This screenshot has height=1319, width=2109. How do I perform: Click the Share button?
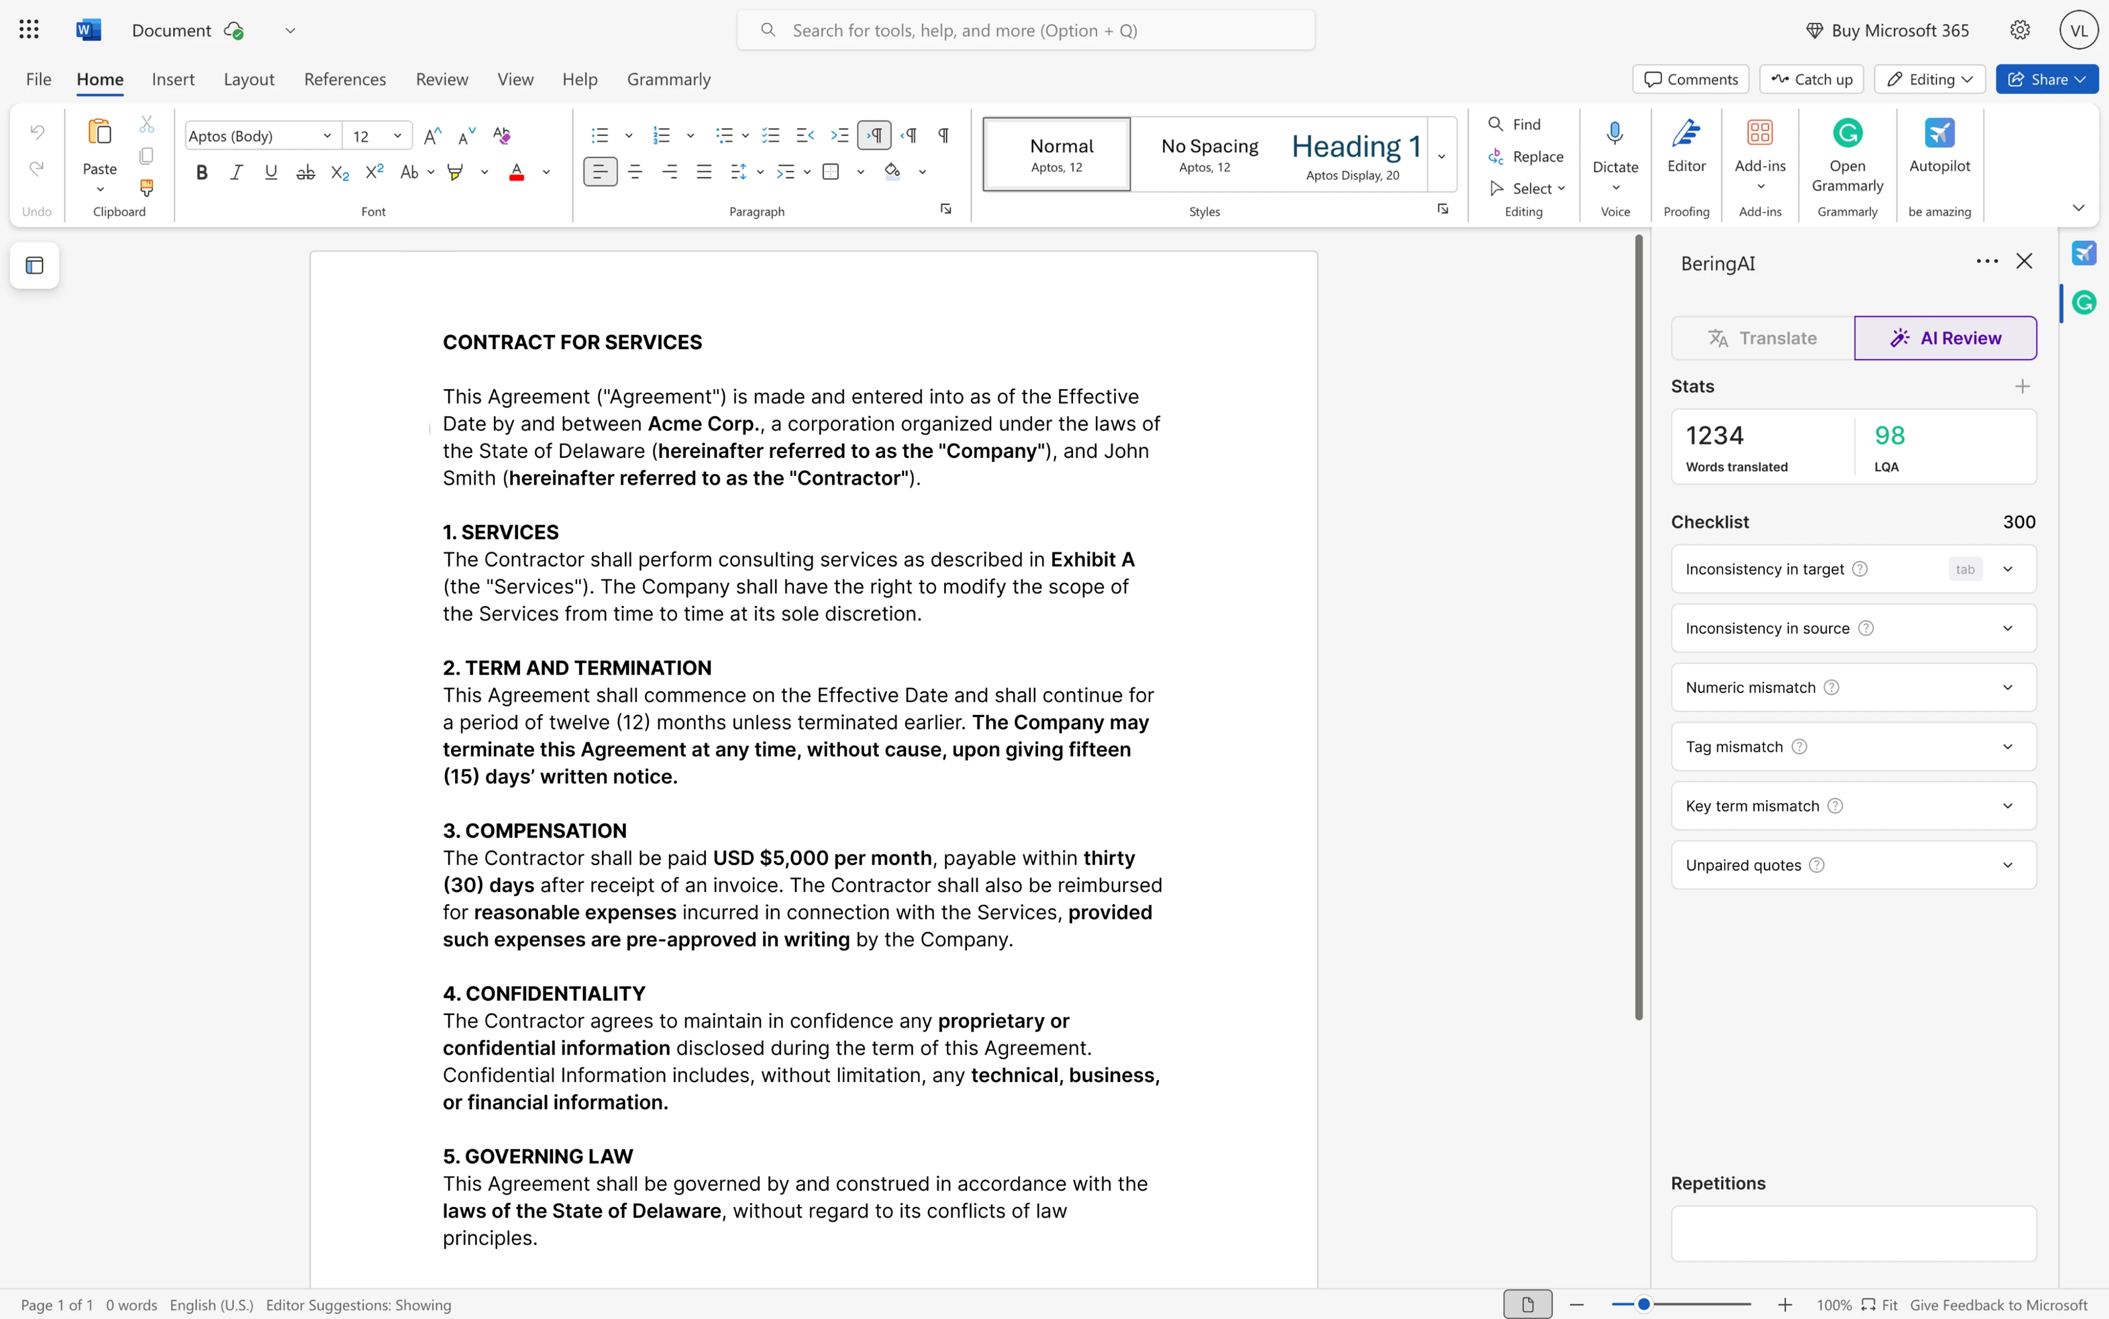click(2045, 79)
